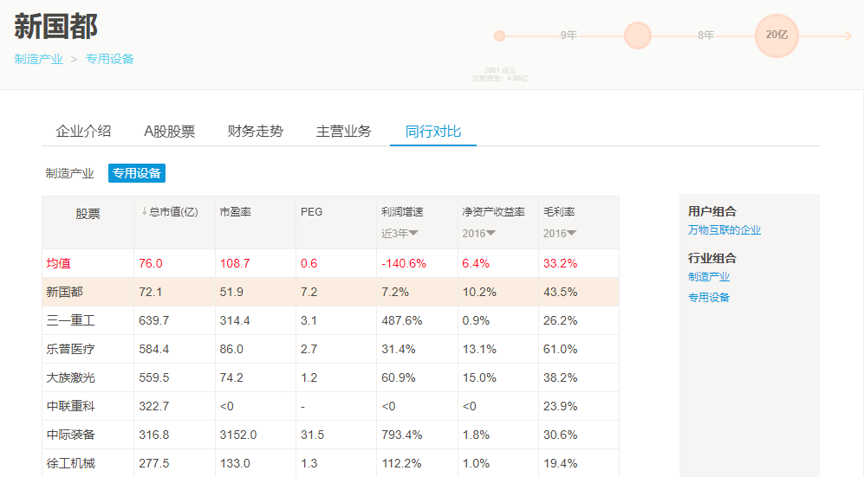Open the 2016 dropdown under 净资产收益率

pos(478,233)
